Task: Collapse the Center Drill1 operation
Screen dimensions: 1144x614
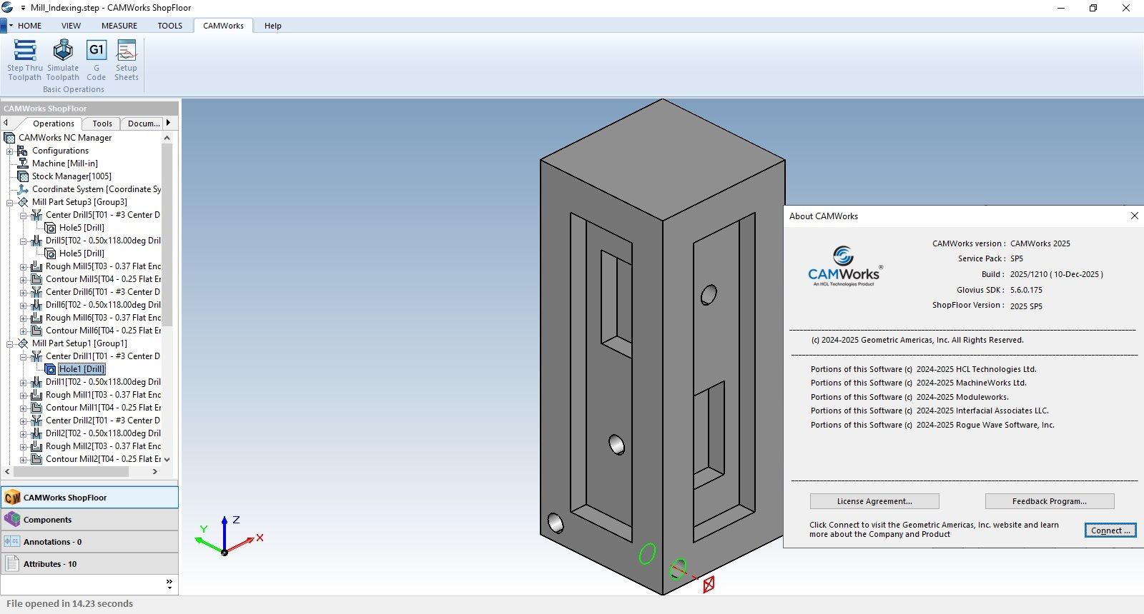Action: pos(23,356)
